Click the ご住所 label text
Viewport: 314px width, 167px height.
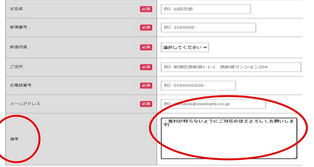(x=16, y=67)
